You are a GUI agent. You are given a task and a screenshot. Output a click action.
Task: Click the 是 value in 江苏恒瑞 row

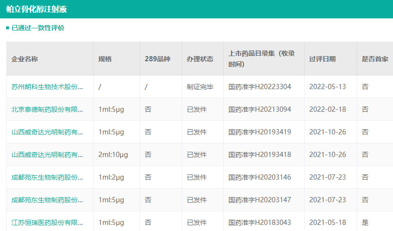pyautogui.click(x=365, y=223)
